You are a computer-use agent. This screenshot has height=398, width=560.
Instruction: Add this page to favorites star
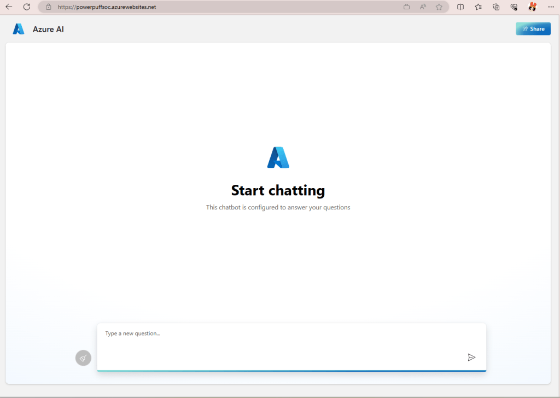tap(439, 7)
